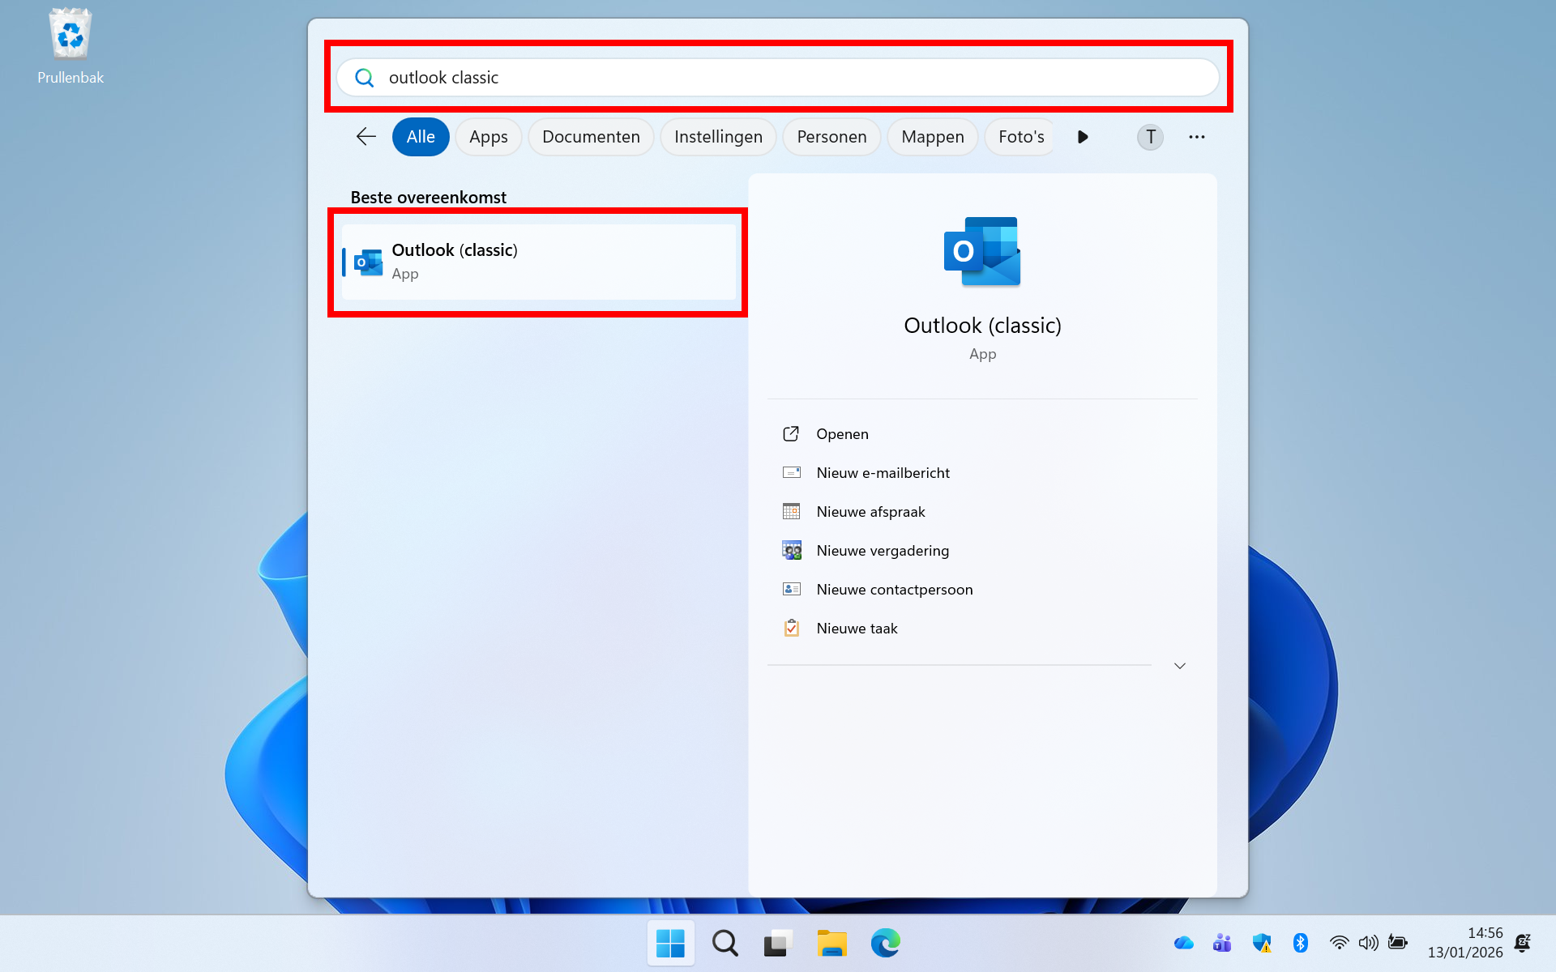Viewport: 1556px width, 972px height.
Task: Expand the actions list chevron
Action: (x=1179, y=666)
